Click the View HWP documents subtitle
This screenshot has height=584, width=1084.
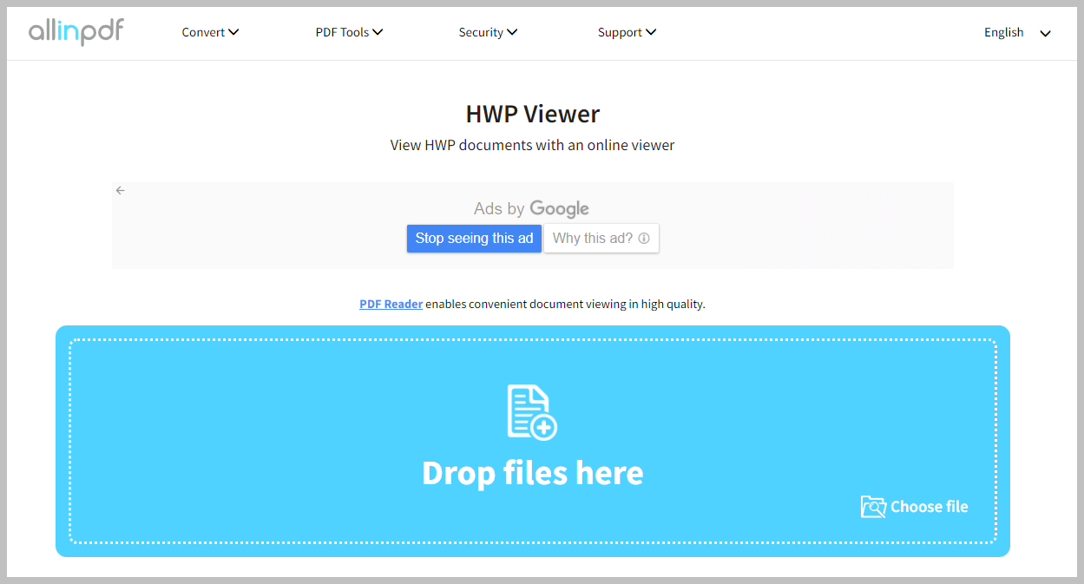point(533,146)
